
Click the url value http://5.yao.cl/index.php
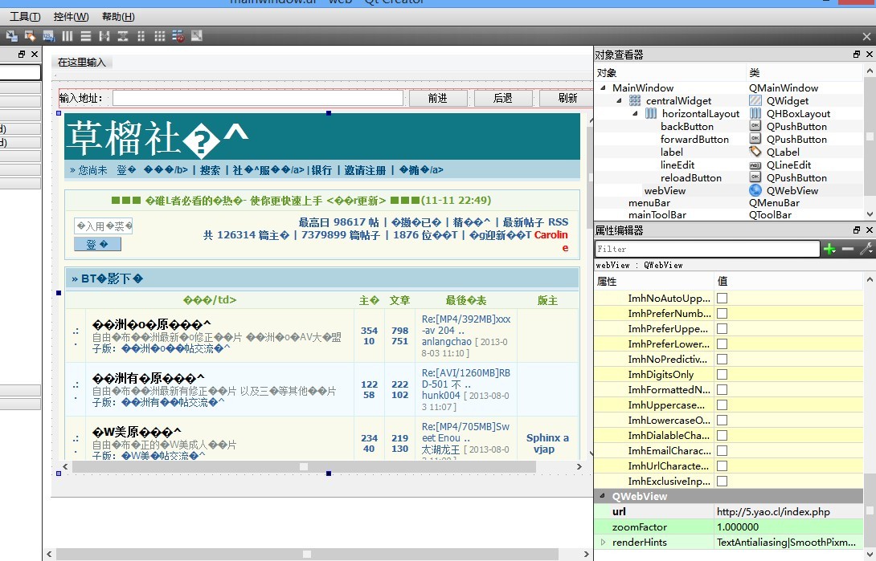pyautogui.click(x=773, y=511)
